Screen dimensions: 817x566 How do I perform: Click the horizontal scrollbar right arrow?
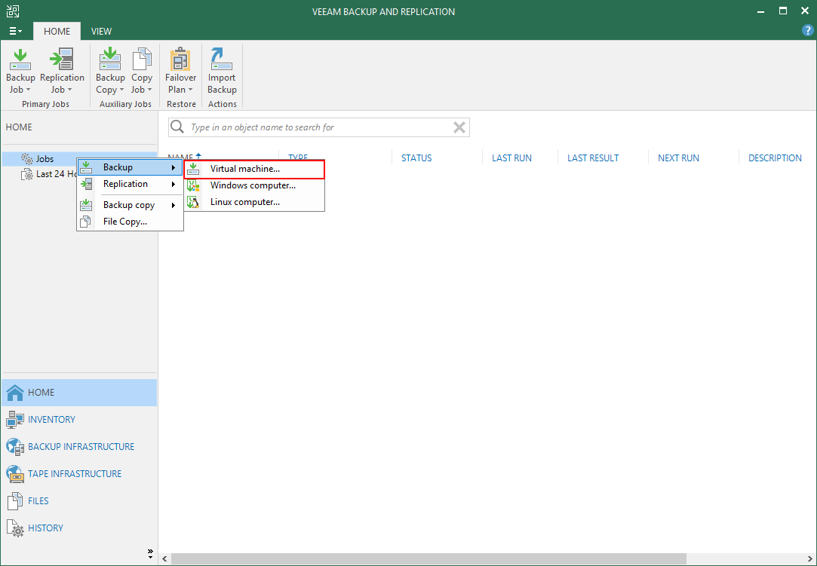(x=811, y=559)
